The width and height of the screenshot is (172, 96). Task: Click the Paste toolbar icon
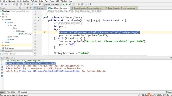[20, 5]
